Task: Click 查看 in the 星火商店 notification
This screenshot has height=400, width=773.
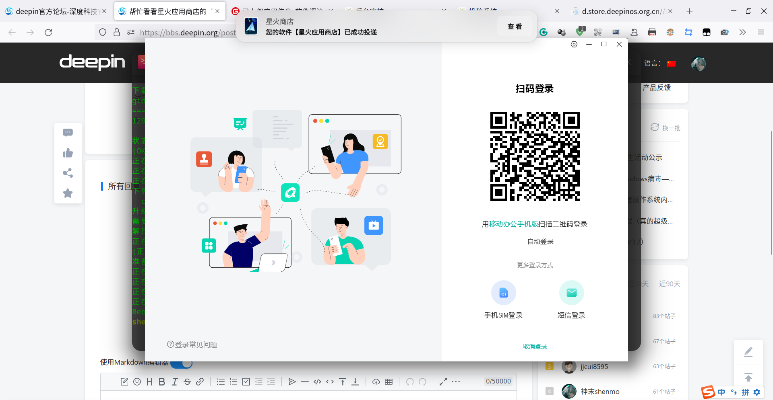Action: 515,26
